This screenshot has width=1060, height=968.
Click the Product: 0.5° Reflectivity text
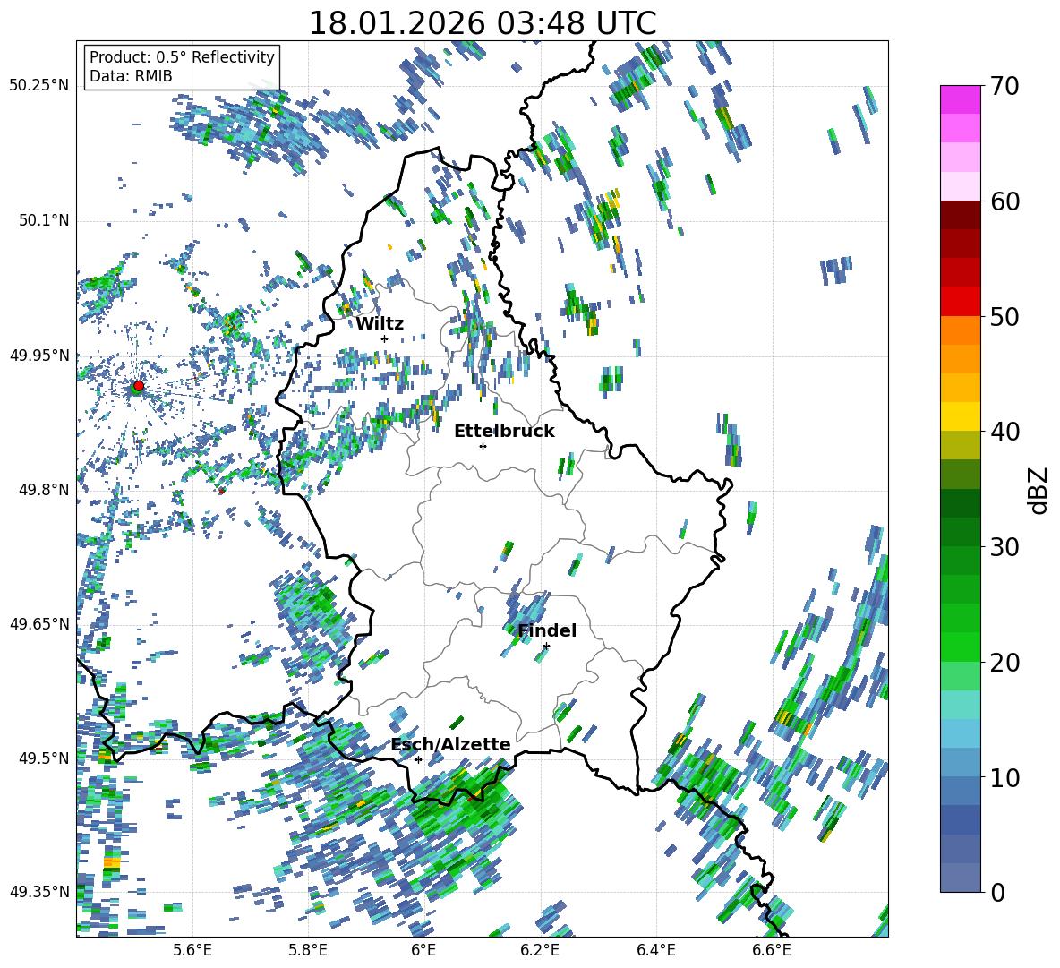coord(182,57)
